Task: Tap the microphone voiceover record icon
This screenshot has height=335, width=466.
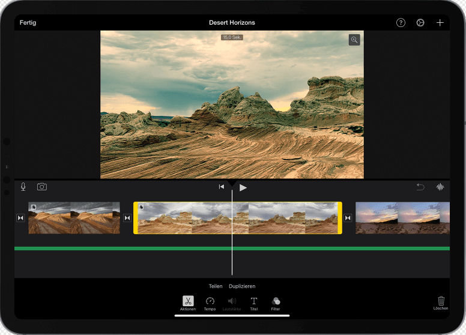Action: [x=23, y=187]
